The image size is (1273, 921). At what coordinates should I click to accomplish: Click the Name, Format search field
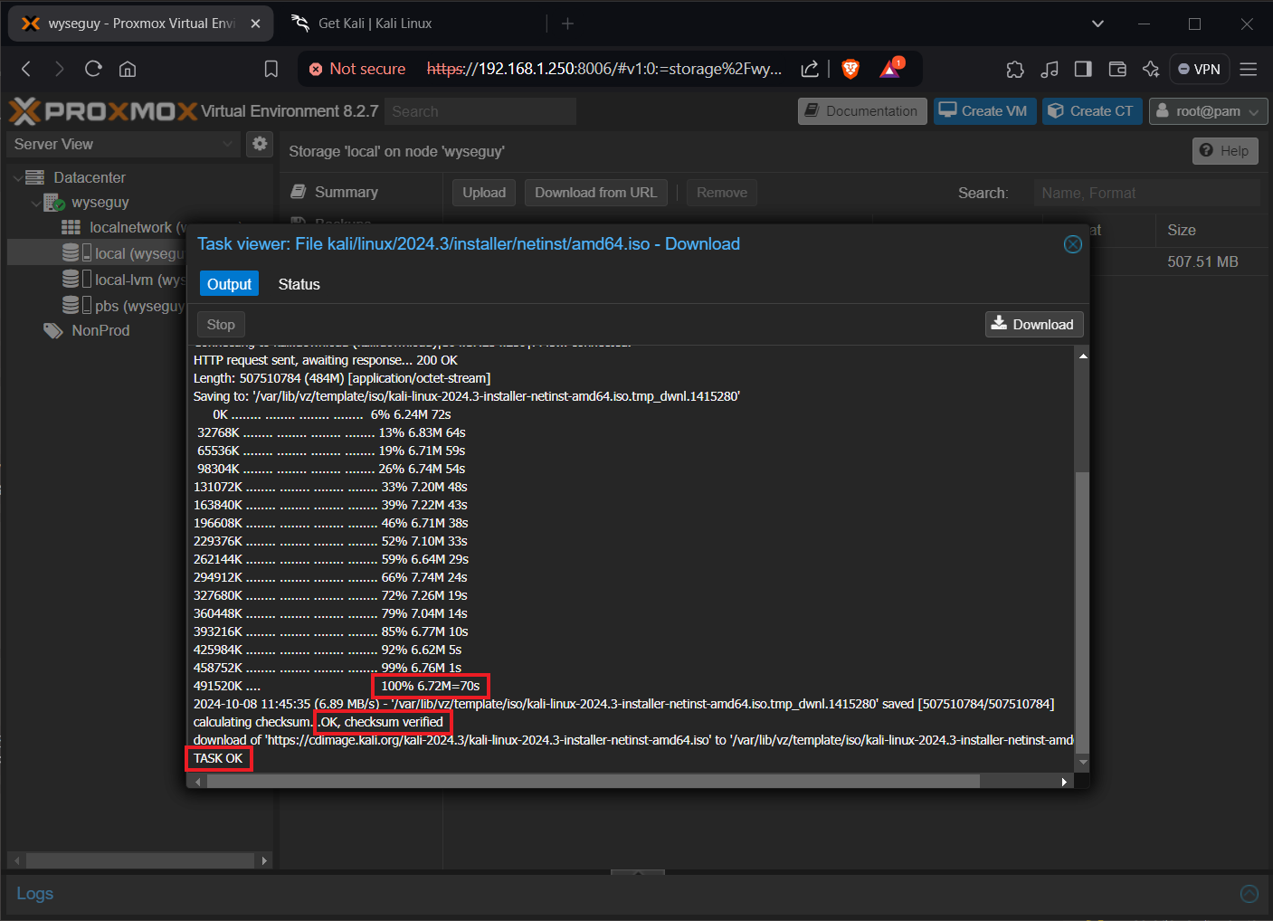click(1146, 193)
